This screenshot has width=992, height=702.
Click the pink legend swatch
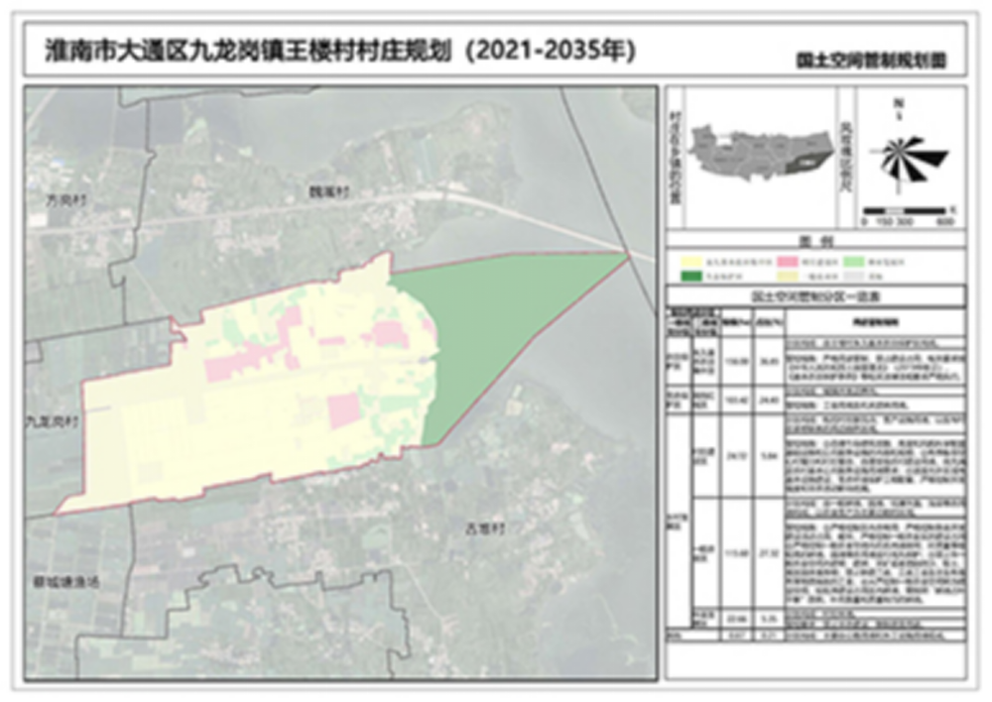coord(786,263)
